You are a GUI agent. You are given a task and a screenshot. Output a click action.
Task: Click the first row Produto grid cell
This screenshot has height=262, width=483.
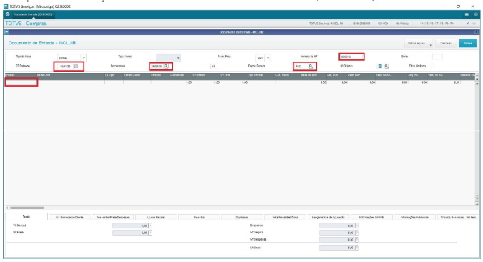pyautogui.click(x=21, y=82)
